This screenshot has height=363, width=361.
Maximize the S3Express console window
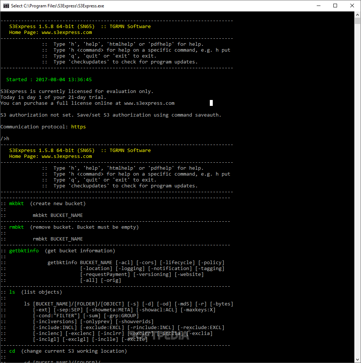[335, 6]
